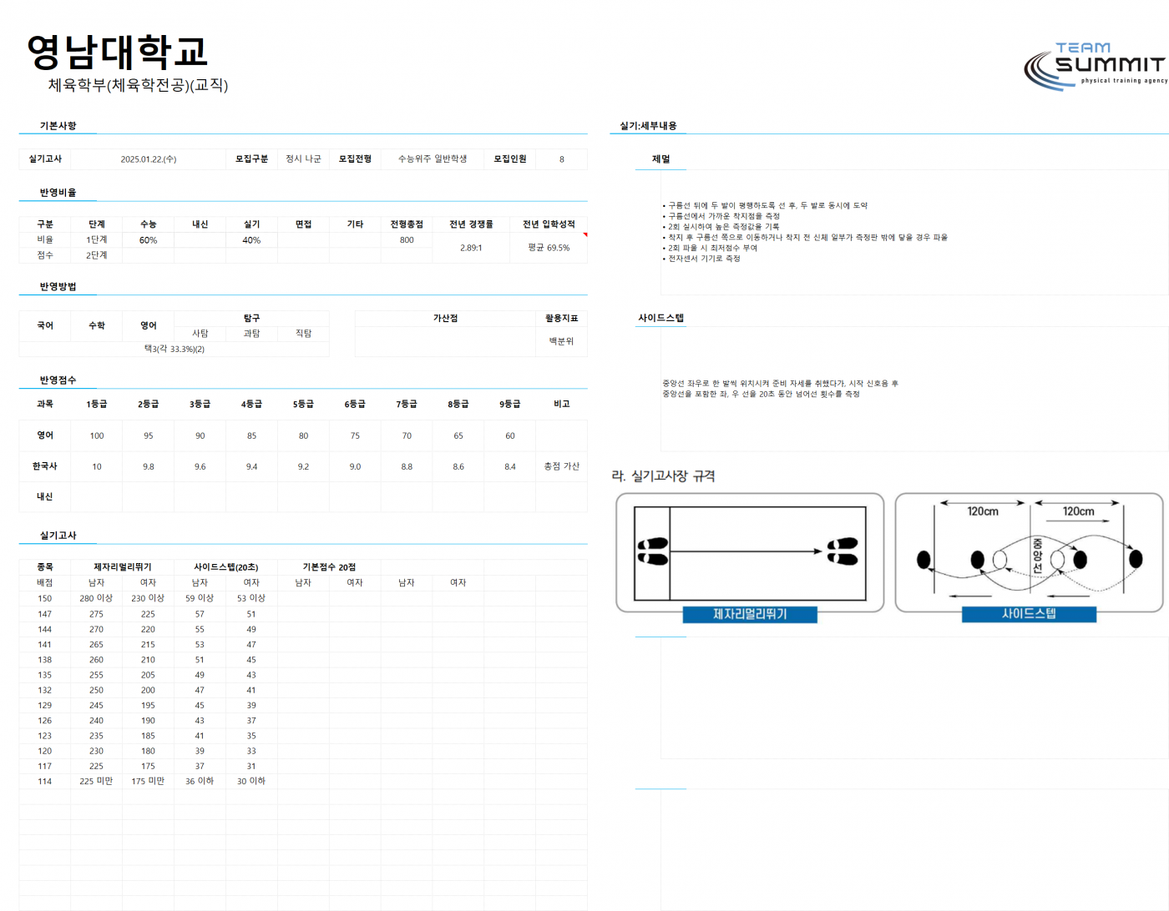Select the 제자리멀리뛰기 footprint diagram
The height and width of the screenshot is (911, 1169).
[x=750, y=552]
